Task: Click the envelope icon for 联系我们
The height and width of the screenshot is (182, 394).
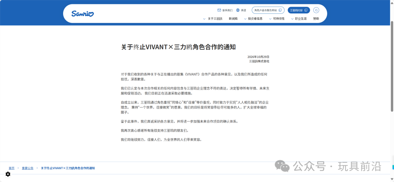Action: pos(219,10)
